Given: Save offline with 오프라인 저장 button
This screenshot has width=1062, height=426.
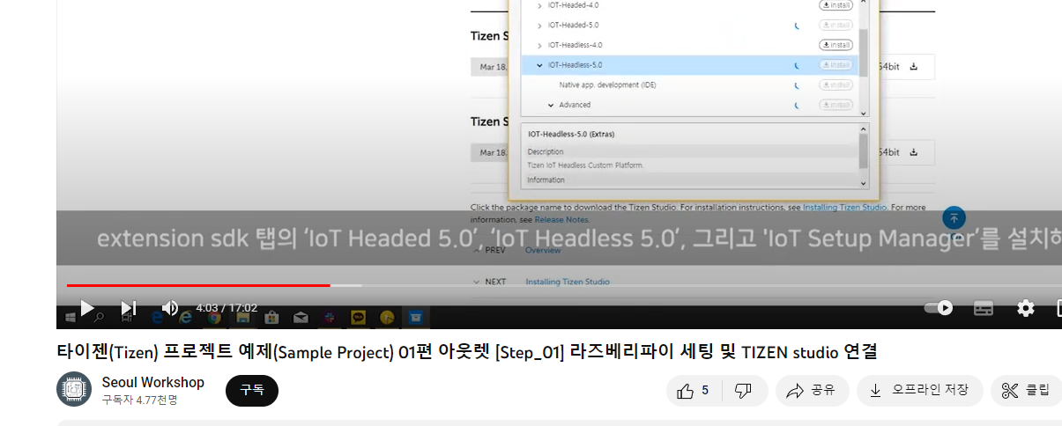Looking at the screenshot, I should pyautogui.click(x=919, y=391).
